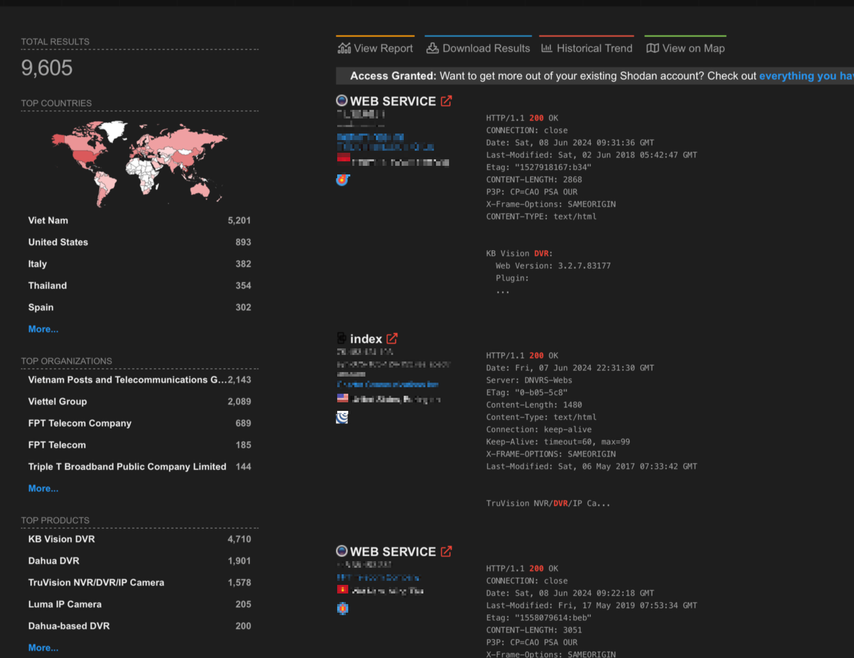Filter by United States country
This screenshot has height=658, width=854.
pos(140,242)
